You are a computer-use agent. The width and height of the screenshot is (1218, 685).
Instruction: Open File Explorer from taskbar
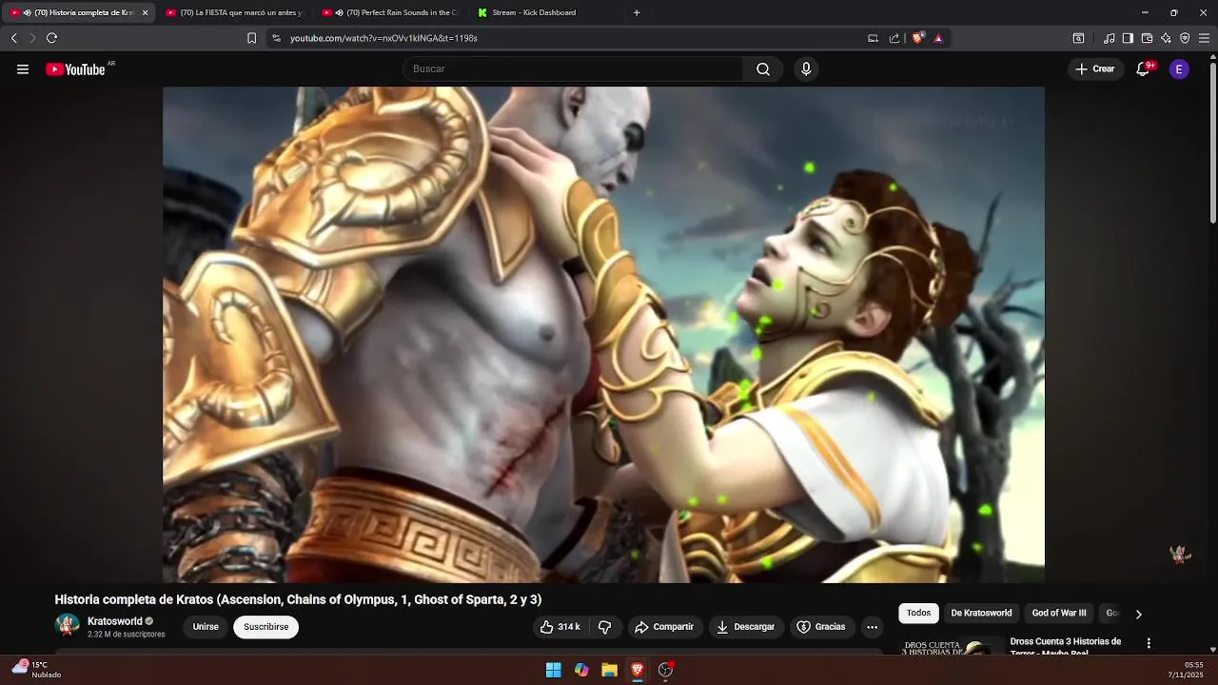pyautogui.click(x=609, y=670)
